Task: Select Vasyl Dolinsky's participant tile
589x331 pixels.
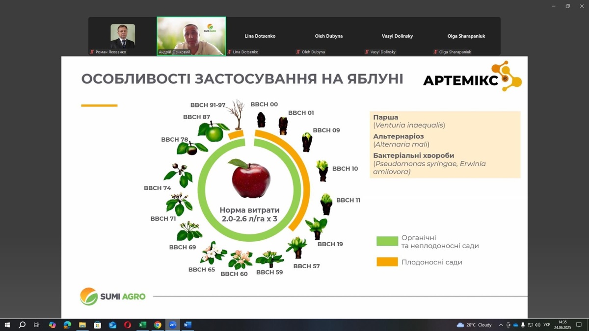Action: click(x=398, y=36)
